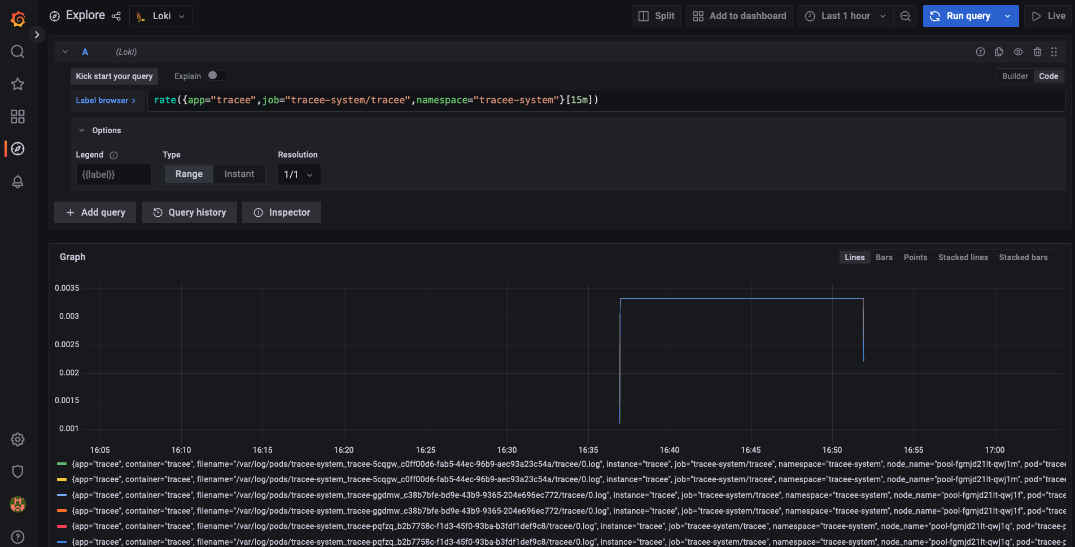Viewport: 1075px width, 547px height.
Task: Duplicate query A with the copy icon
Action: [x=999, y=51]
